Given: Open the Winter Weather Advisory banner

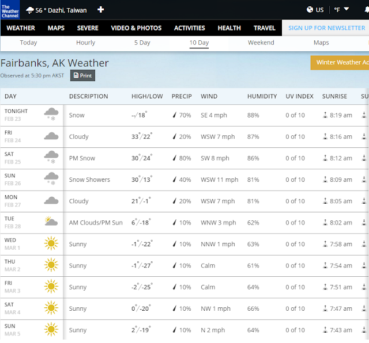Looking at the screenshot, I should (340, 63).
